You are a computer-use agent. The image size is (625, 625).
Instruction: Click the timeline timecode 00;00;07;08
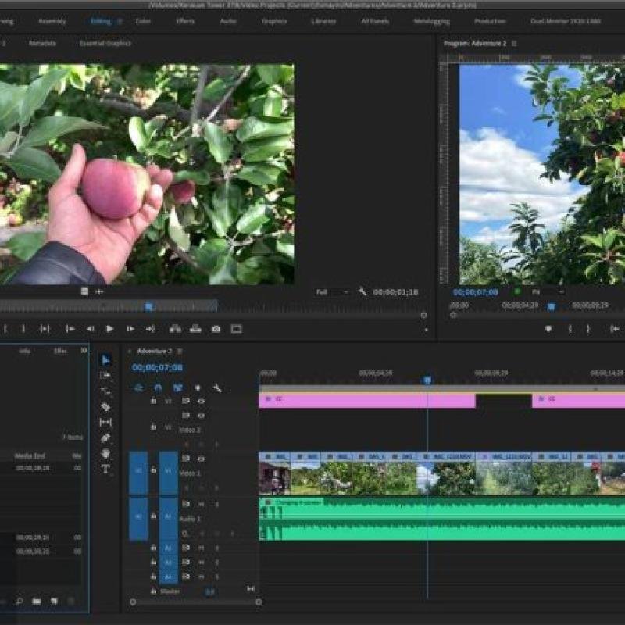157,367
